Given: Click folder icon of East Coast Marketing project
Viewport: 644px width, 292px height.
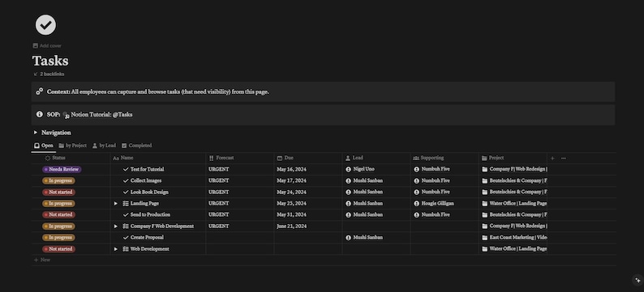Looking at the screenshot, I should (x=485, y=238).
